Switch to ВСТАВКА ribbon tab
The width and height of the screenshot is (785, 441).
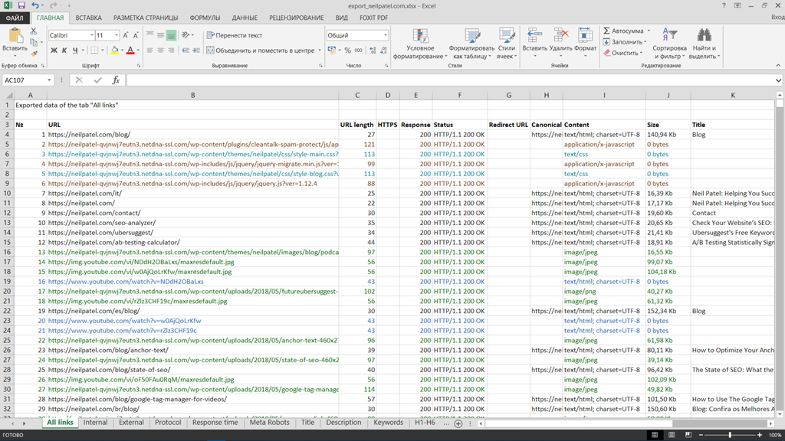[x=89, y=18]
